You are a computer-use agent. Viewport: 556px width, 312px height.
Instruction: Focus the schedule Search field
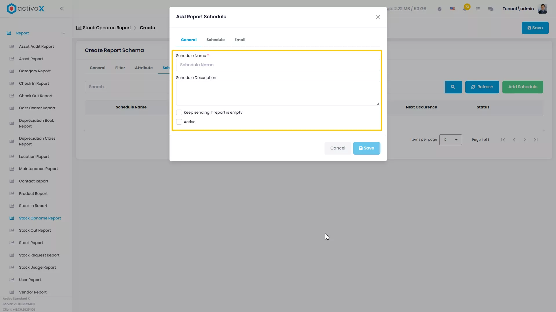[x=127, y=87]
